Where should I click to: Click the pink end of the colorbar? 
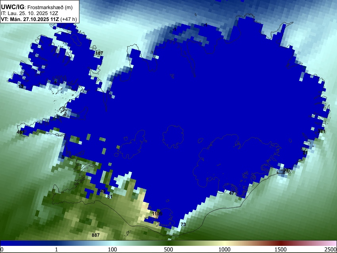(x=332, y=243)
